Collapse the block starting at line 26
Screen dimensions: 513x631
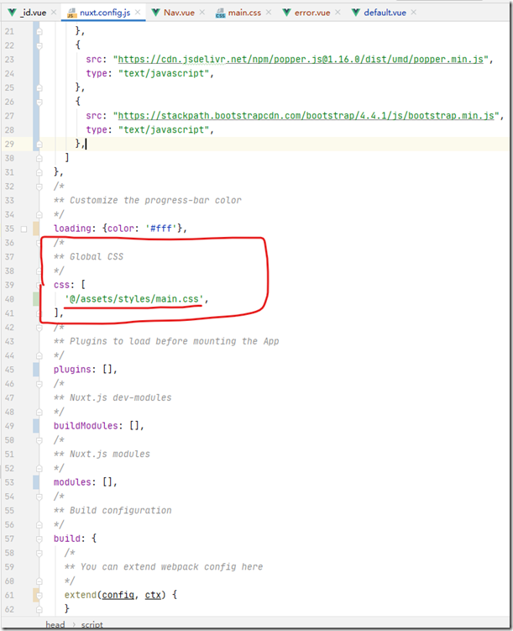pos(39,102)
